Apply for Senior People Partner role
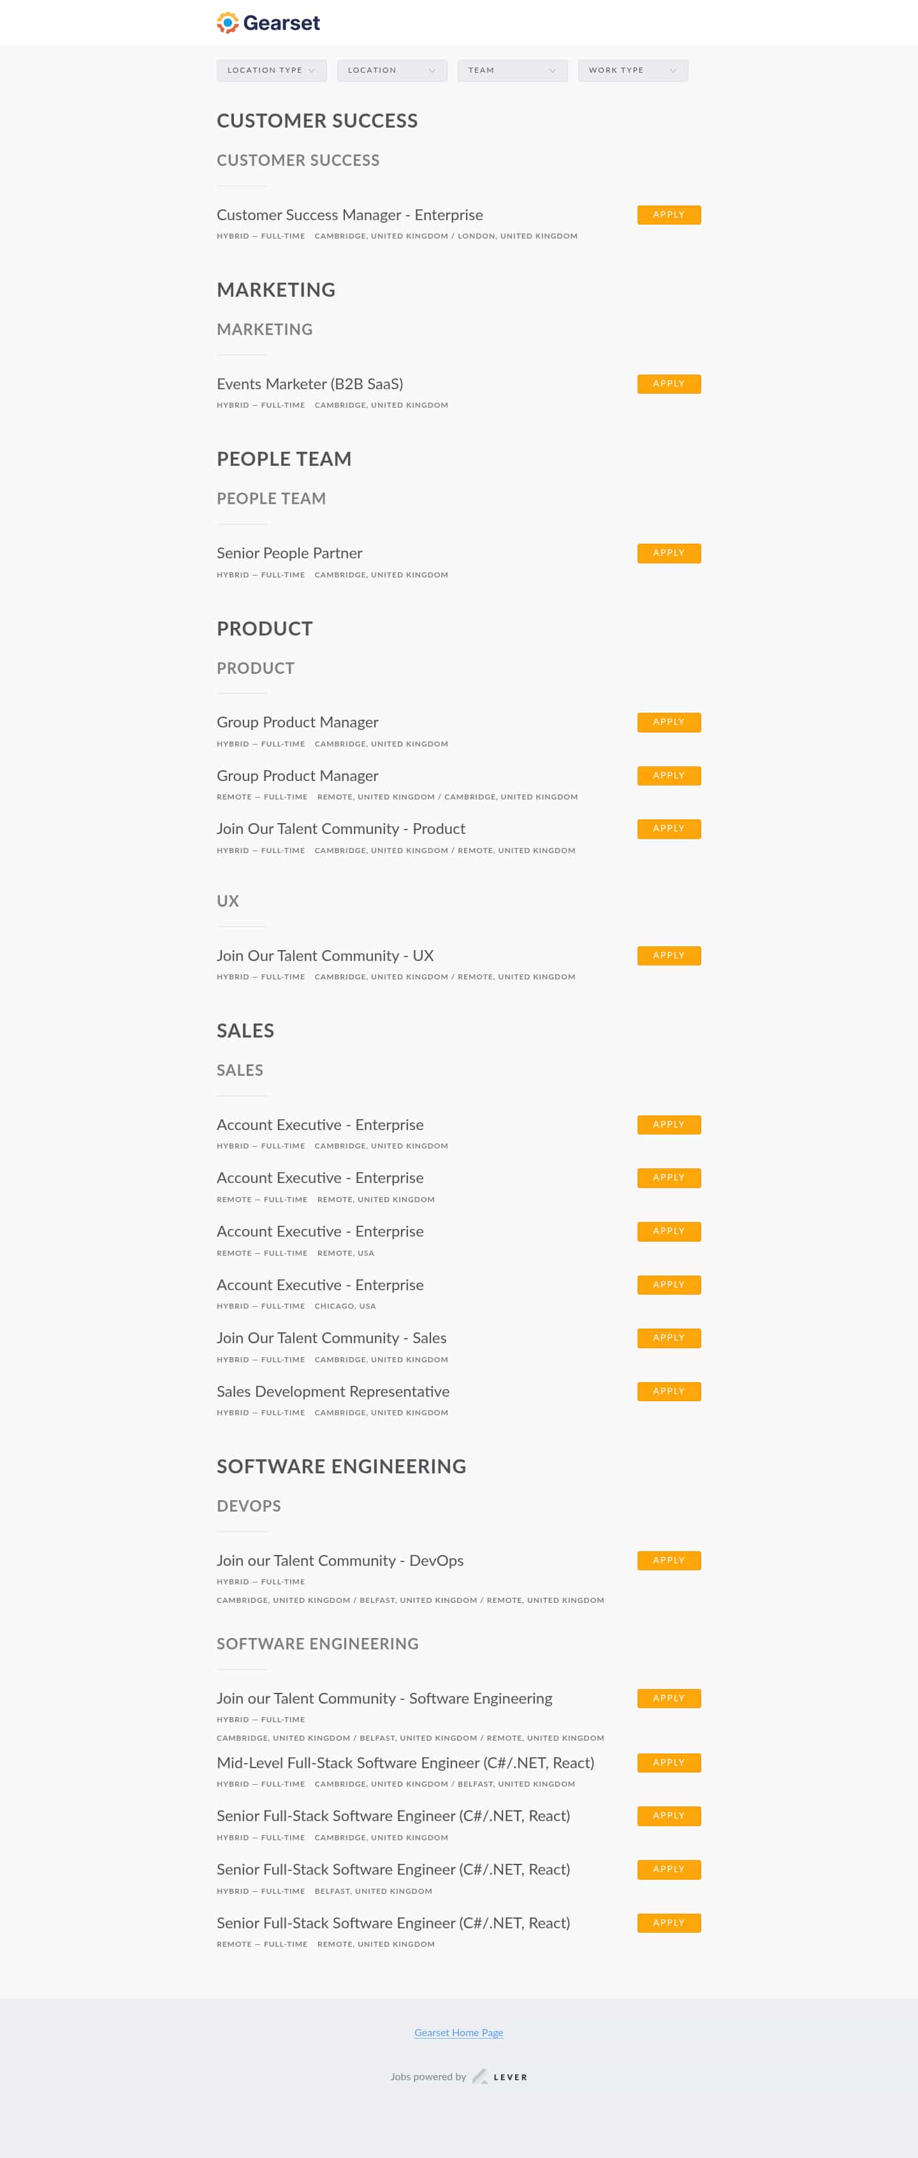 tap(668, 553)
